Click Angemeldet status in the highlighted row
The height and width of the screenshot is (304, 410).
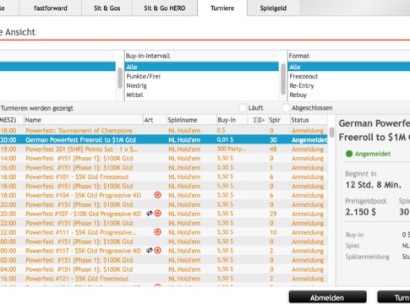coord(309,140)
